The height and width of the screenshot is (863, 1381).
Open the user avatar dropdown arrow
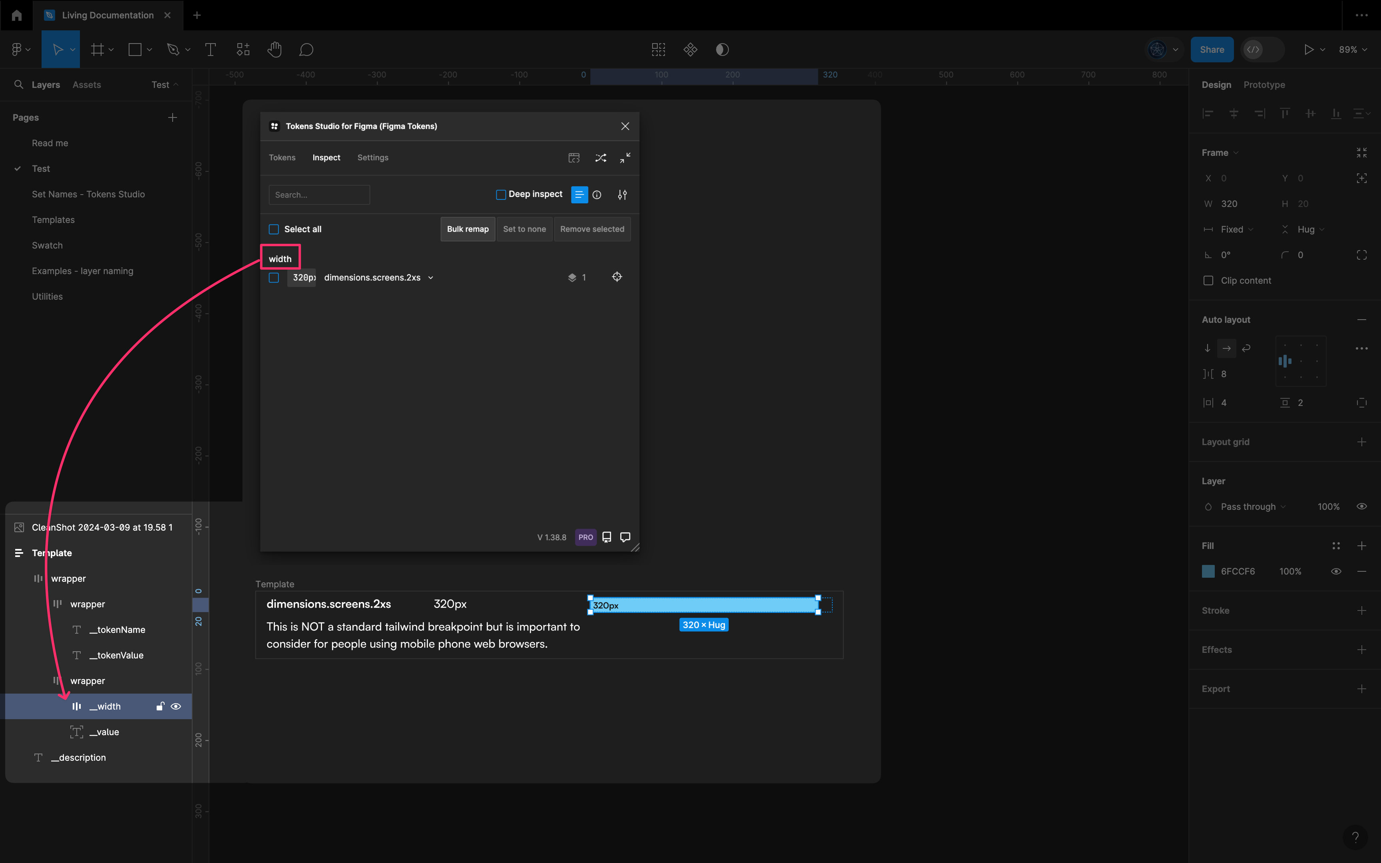pos(1176,50)
